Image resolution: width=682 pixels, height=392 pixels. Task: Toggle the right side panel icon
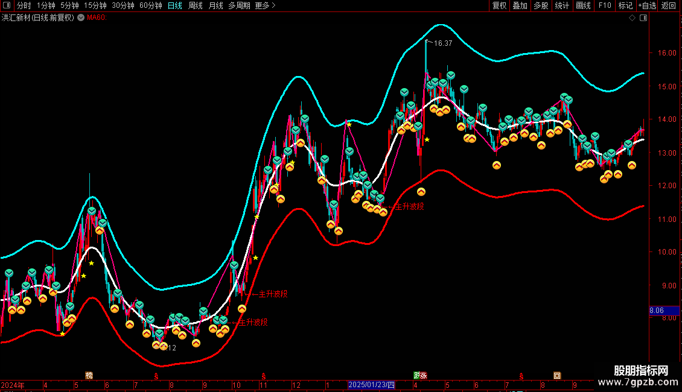pyautogui.click(x=643, y=18)
